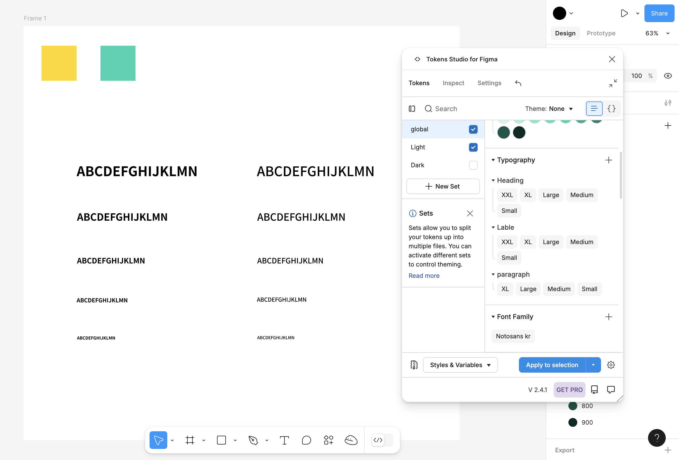Uncheck the Light token set
This screenshot has width=679, height=460.
pyautogui.click(x=473, y=147)
